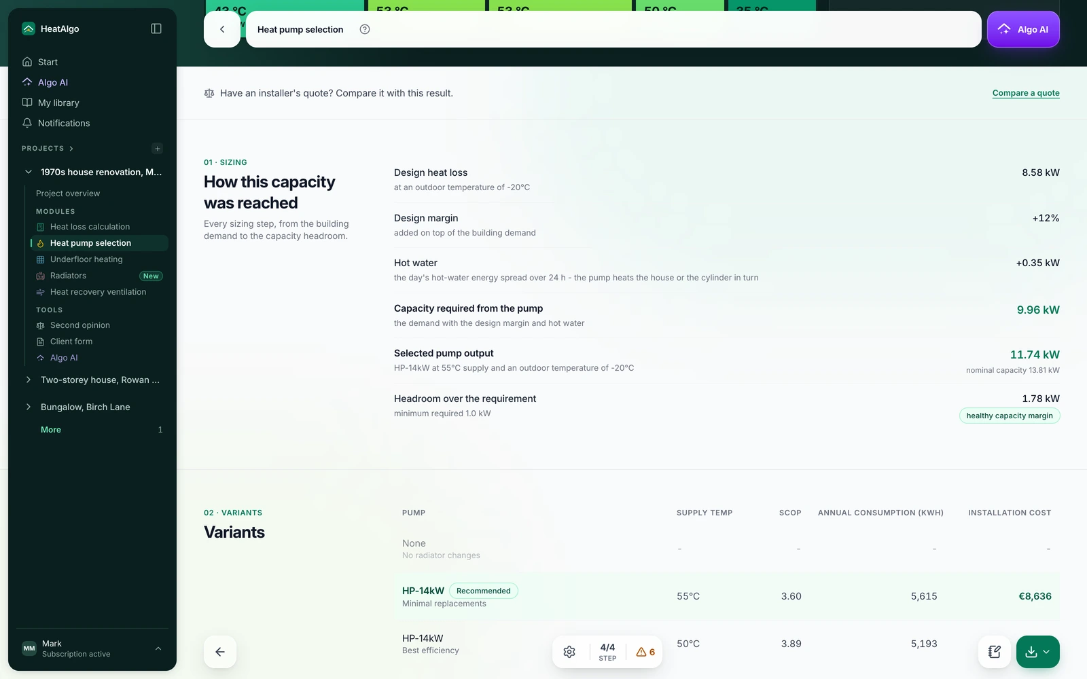
Task: Click the green download button
Action: pos(1031,652)
